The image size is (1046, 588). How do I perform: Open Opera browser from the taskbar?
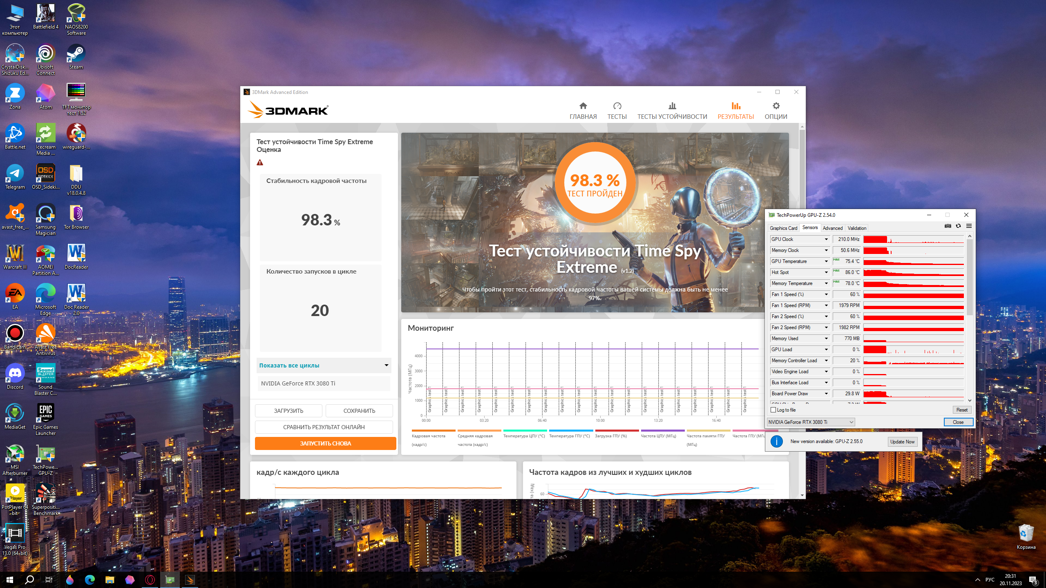[150, 579]
